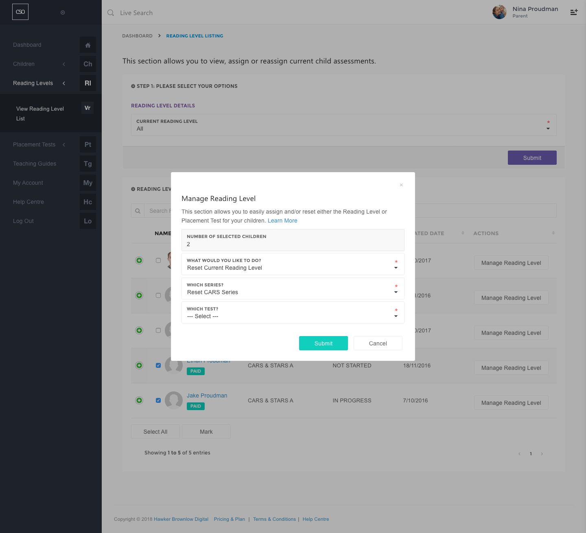Tick the second row checkbox

pyautogui.click(x=158, y=295)
